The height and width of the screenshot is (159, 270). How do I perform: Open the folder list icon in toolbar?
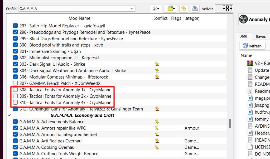tap(170, 9)
